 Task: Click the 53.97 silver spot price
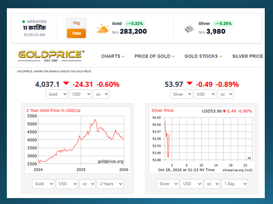coord(174,85)
